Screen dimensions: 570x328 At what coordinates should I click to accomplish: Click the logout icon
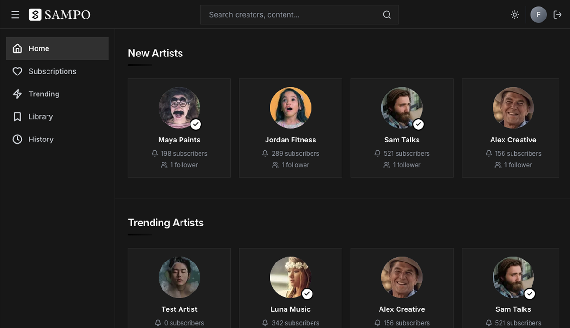[558, 15]
